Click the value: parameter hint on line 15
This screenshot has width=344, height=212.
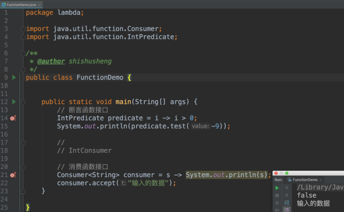201,126
